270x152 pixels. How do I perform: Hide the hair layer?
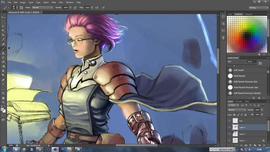pos(230,121)
